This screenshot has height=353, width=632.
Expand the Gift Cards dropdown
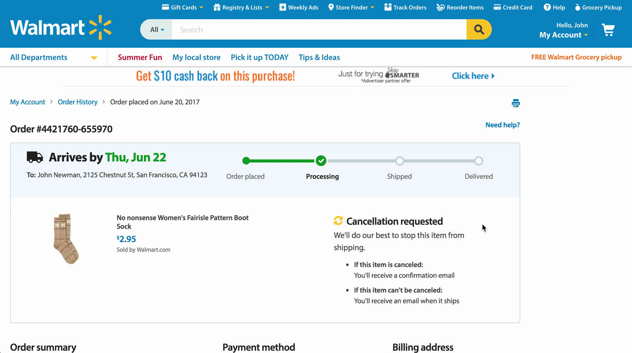click(x=182, y=7)
